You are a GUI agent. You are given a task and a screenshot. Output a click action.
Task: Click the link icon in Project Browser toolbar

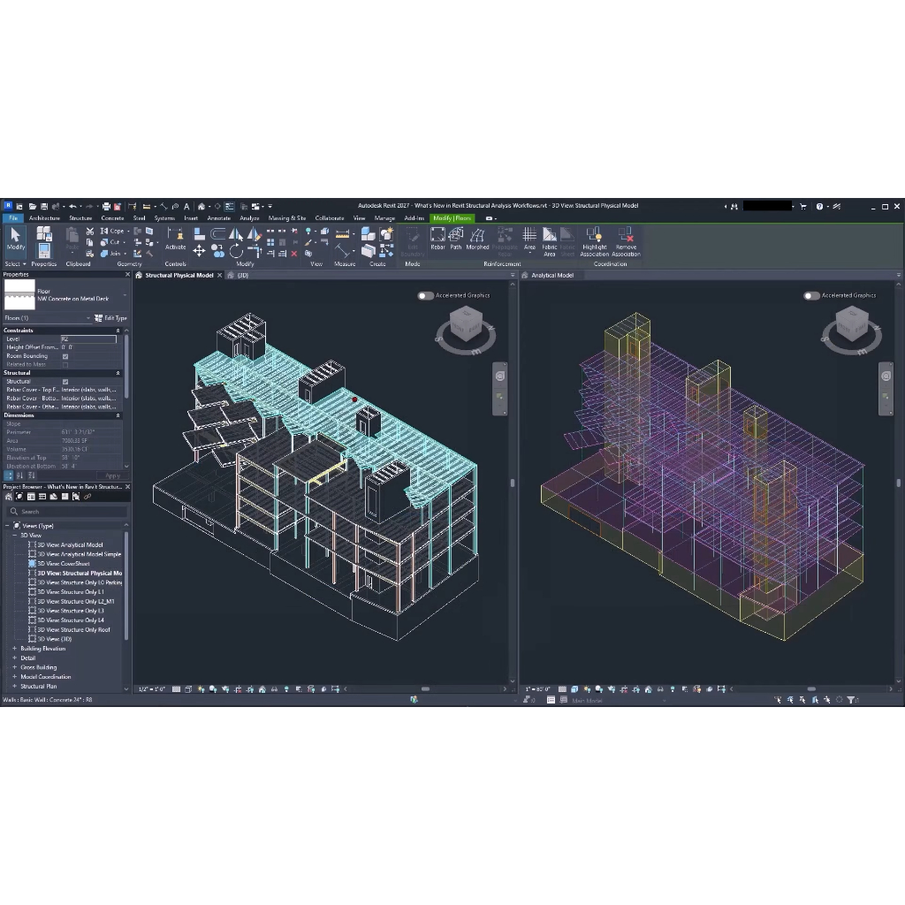[87, 497]
